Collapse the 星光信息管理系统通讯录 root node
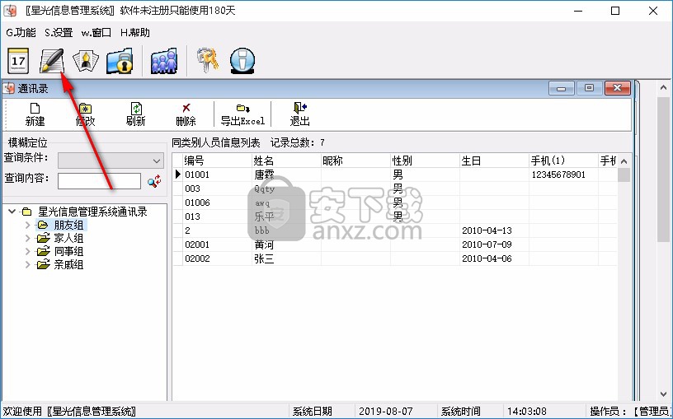The image size is (673, 419). 12,212
